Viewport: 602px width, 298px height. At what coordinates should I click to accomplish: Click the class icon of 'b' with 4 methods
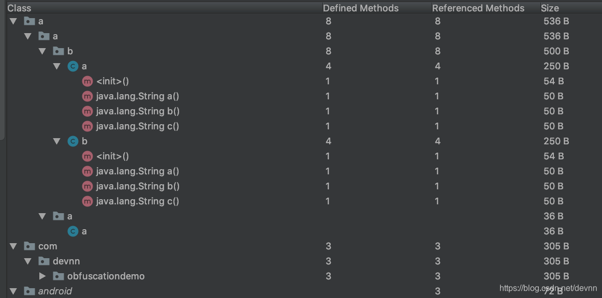pyautogui.click(x=73, y=141)
